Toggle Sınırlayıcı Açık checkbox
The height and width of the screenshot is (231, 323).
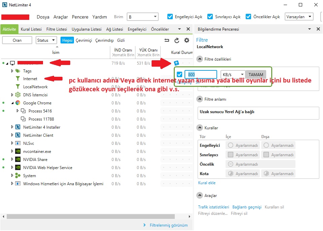click(210, 16)
